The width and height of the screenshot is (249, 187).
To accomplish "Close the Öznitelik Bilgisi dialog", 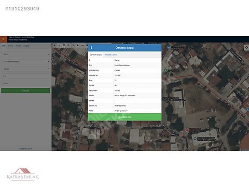I will 159,48.
